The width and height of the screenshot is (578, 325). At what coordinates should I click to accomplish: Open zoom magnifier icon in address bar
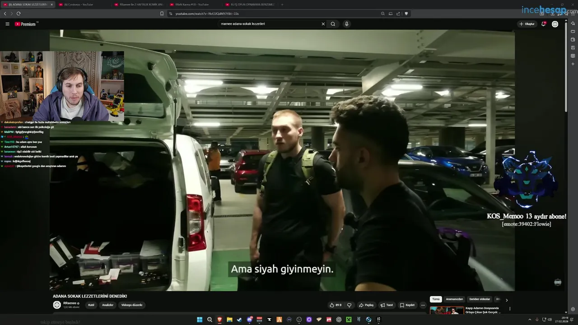[382, 14]
